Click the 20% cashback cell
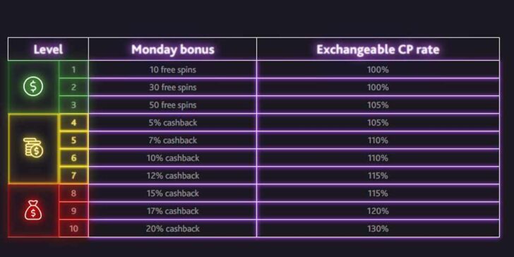The image size is (514, 257). click(173, 229)
